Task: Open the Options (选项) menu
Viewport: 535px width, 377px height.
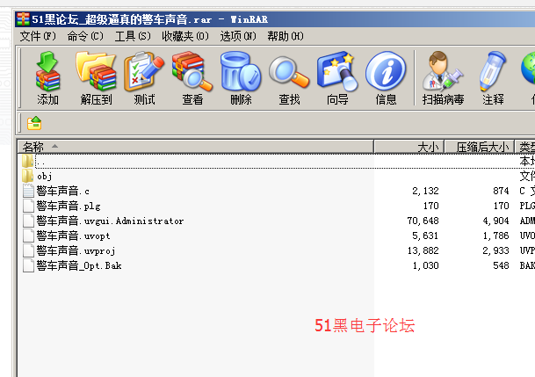Action: coord(238,36)
